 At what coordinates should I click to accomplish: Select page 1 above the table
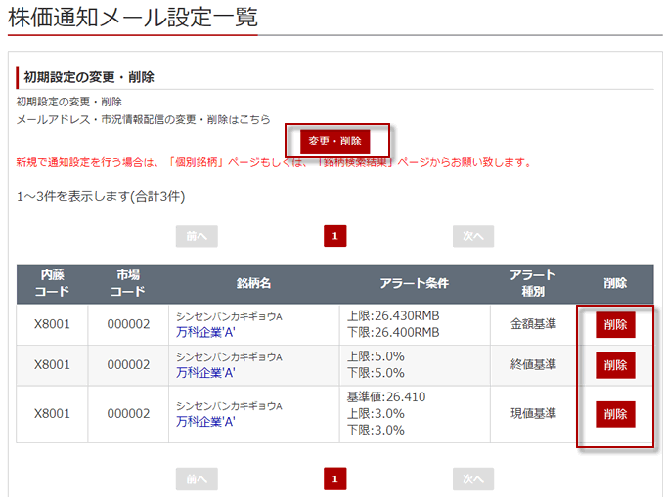coord(334,235)
